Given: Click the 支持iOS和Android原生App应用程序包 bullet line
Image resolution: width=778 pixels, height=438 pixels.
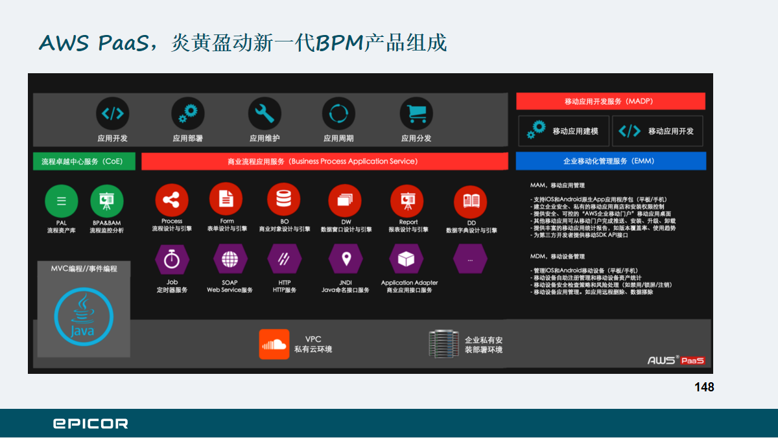Looking at the screenshot, I should pos(598,200).
